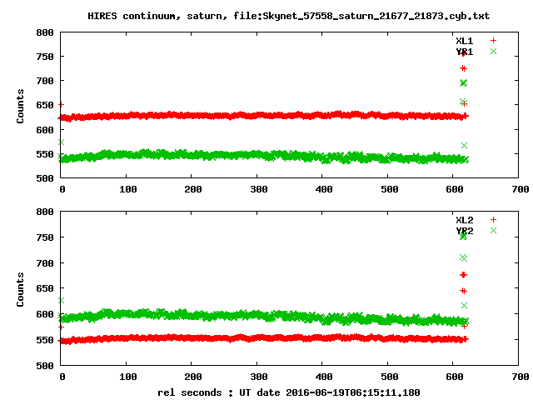Click top plot y-axis tick label 750
The height and width of the screenshot is (400, 533).
point(45,57)
